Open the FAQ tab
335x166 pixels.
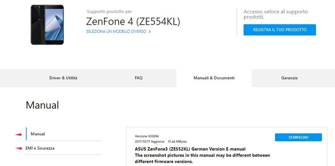point(139,78)
